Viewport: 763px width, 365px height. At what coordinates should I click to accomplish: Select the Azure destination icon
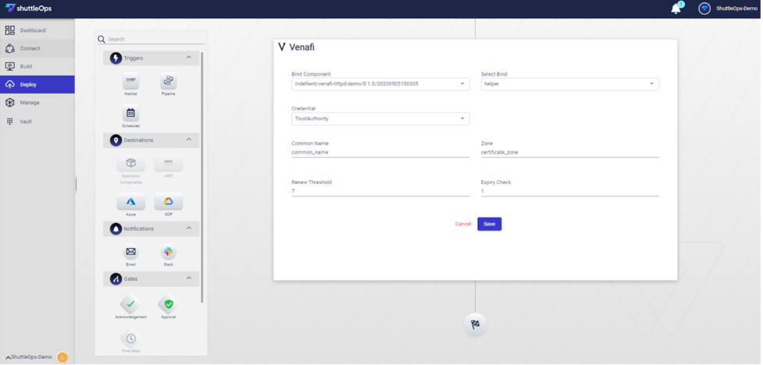(131, 201)
